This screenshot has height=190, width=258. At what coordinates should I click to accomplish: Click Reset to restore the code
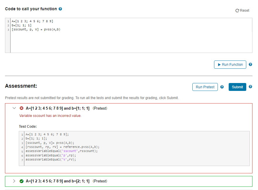[243, 10]
